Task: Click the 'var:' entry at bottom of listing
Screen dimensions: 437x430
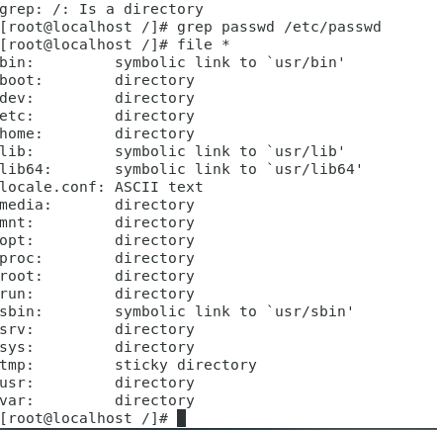Action: (17, 400)
